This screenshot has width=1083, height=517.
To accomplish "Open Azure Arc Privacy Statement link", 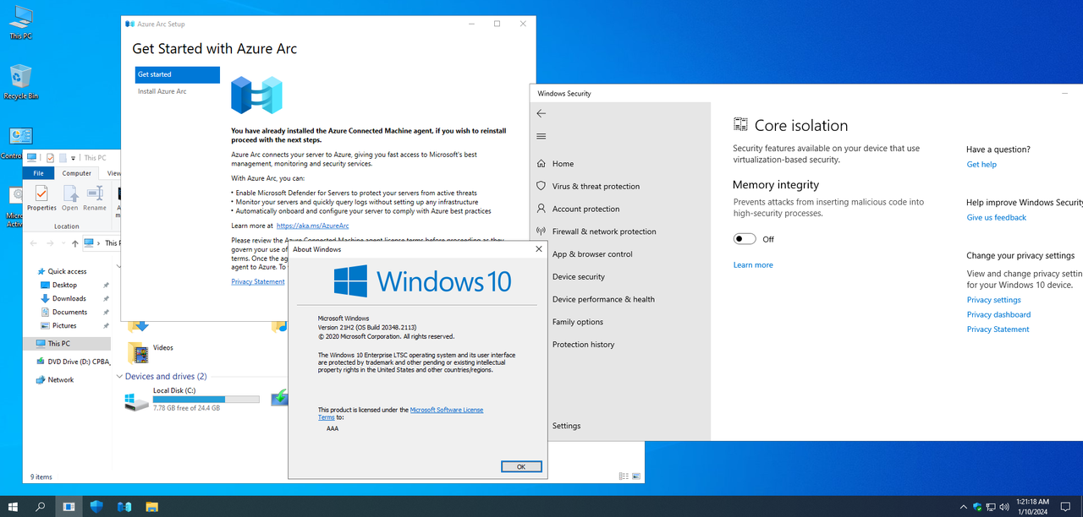I will [258, 281].
